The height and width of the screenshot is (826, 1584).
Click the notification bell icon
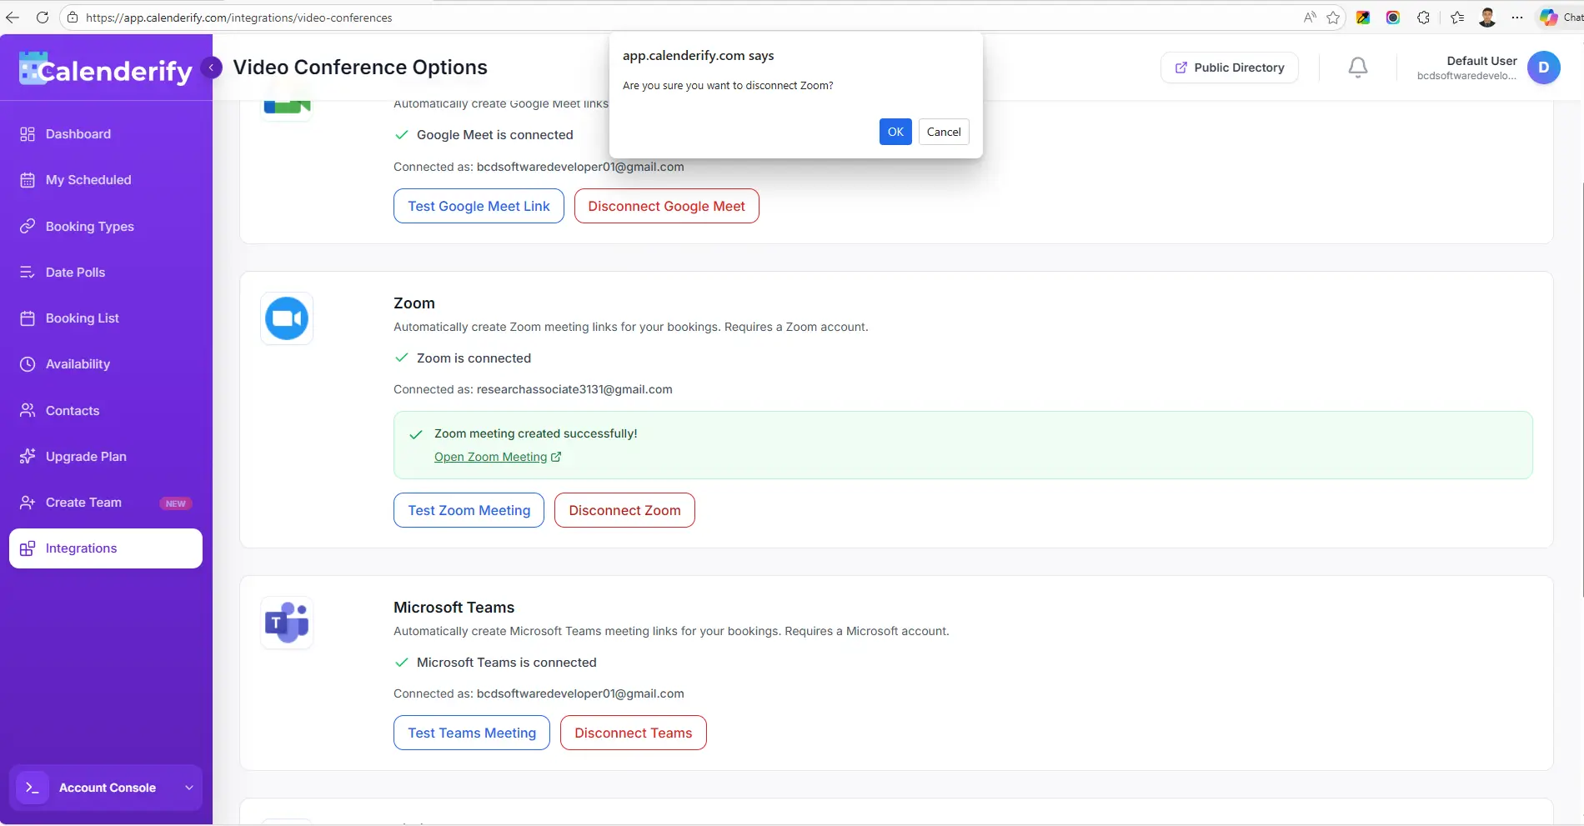tap(1357, 68)
